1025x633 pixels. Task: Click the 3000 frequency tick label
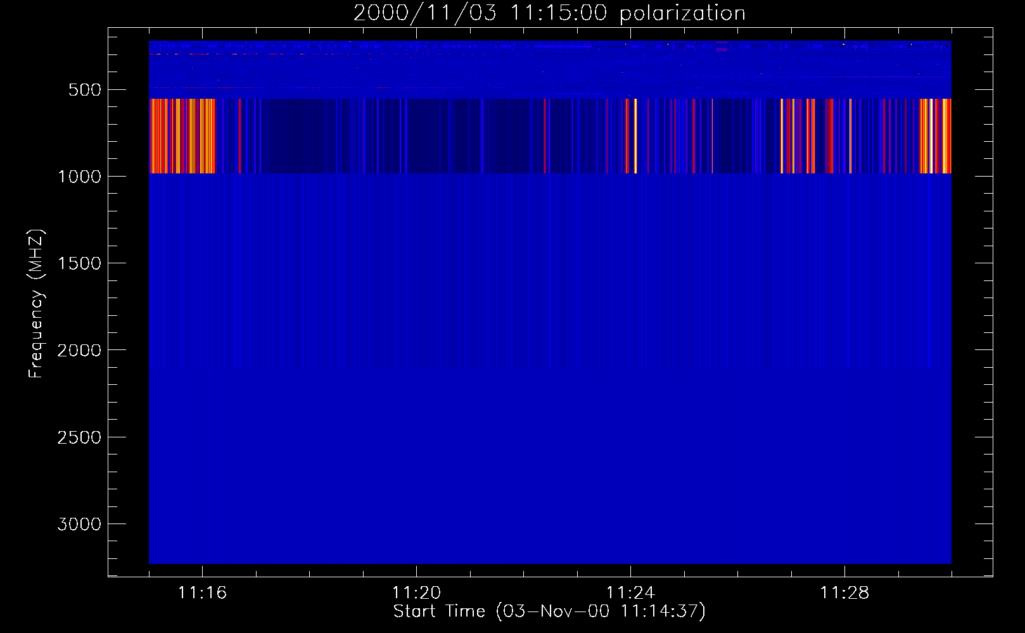pos(79,524)
